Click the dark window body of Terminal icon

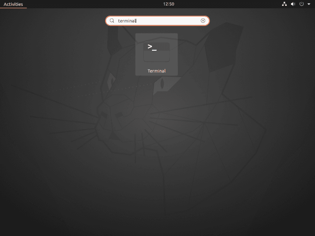coord(156,56)
